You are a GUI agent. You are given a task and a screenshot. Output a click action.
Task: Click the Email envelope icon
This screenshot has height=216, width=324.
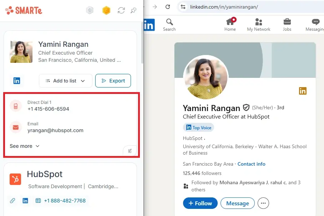(x=16, y=127)
